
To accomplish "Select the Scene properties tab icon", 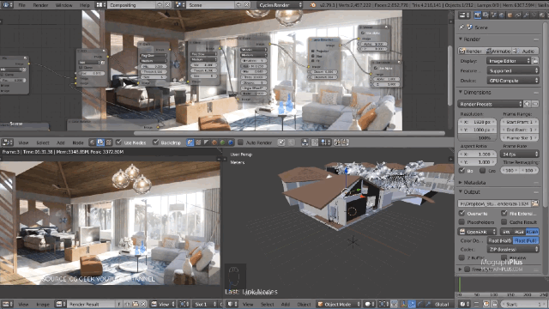I will point(494,15).
